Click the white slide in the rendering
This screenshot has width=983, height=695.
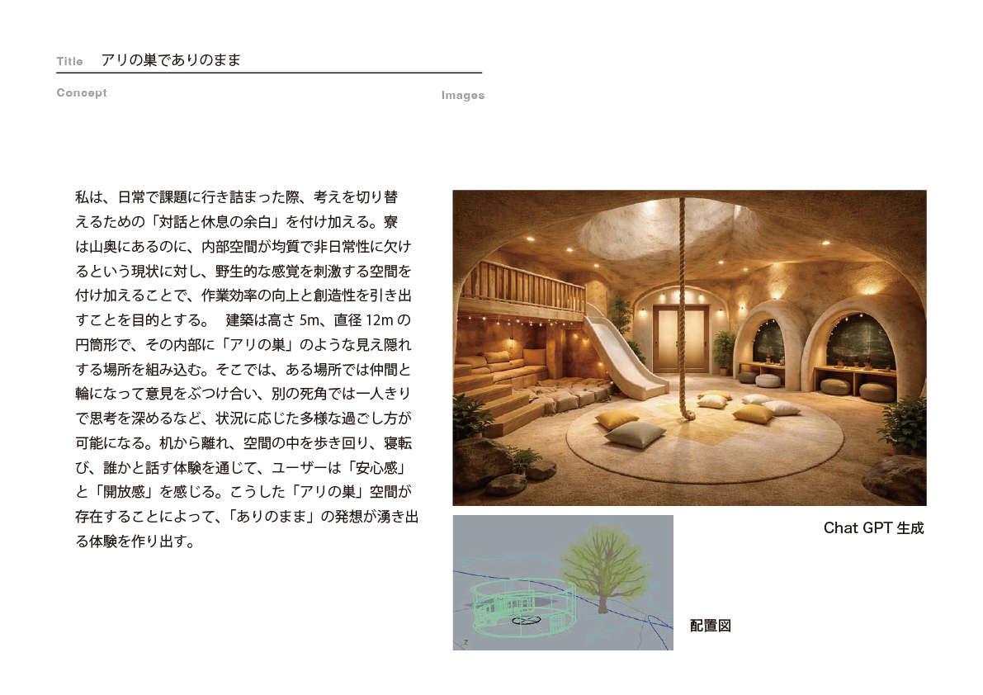621,352
